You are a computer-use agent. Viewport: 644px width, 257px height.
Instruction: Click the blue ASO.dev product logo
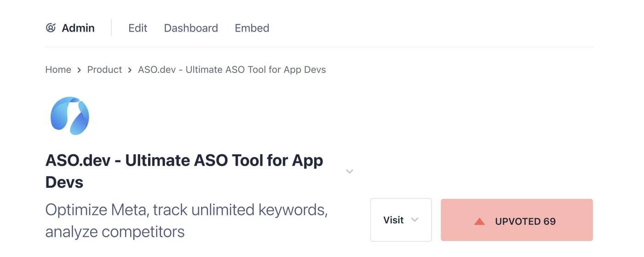pos(69,116)
